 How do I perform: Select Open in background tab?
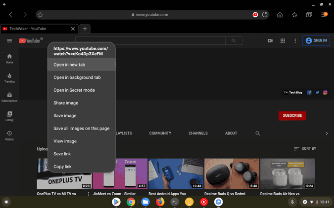click(82, 77)
